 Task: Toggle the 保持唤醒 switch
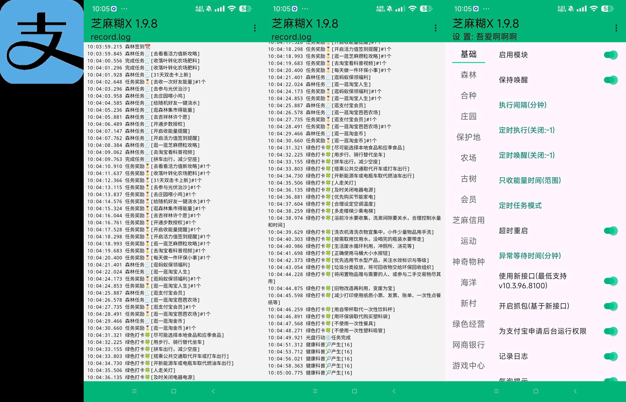tap(611, 80)
